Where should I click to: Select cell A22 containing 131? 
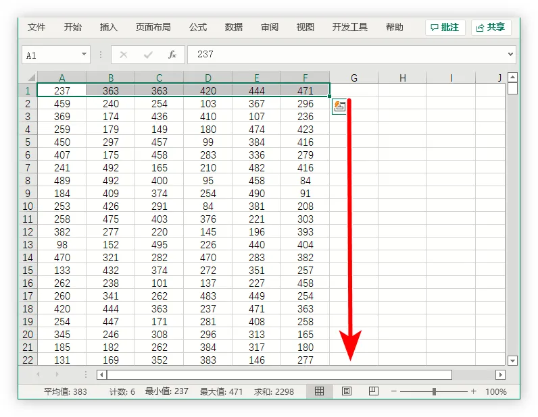point(62,360)
